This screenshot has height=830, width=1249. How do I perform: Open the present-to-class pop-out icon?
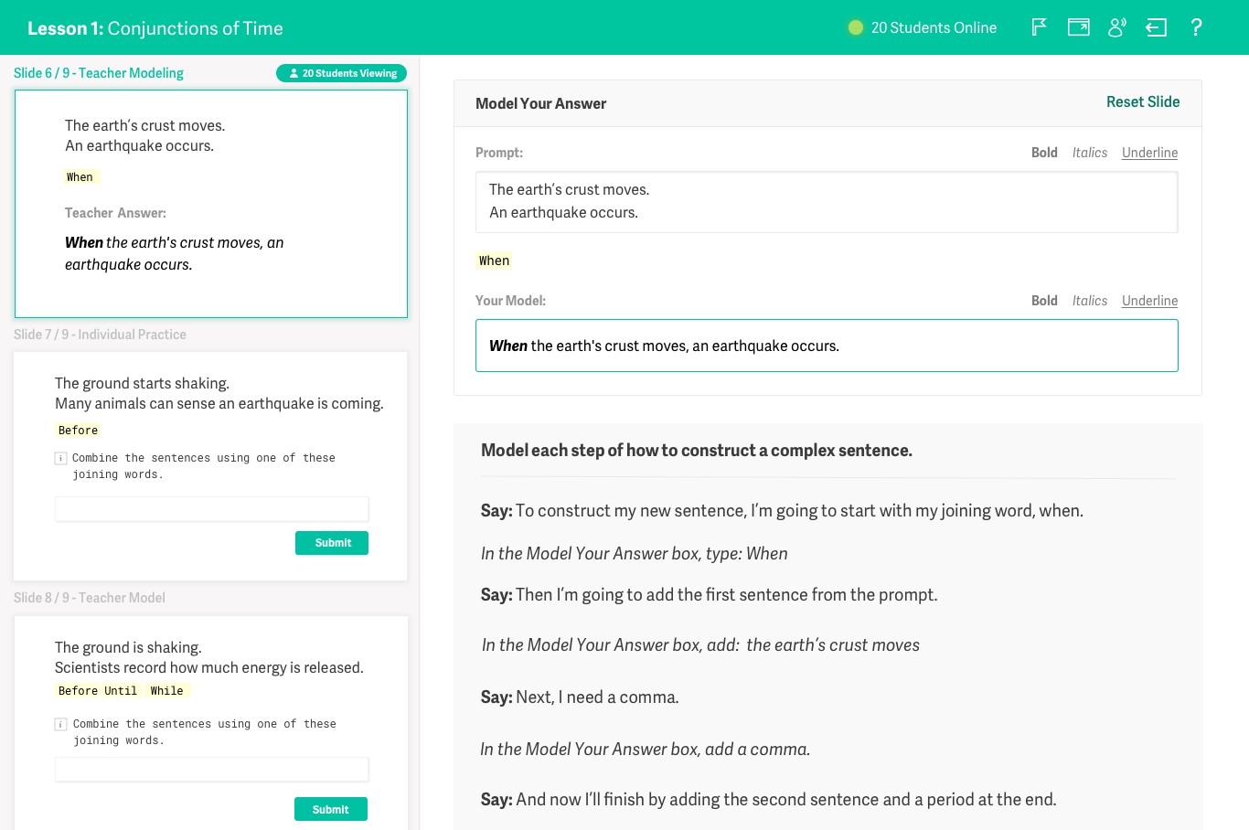point(1078,27)
